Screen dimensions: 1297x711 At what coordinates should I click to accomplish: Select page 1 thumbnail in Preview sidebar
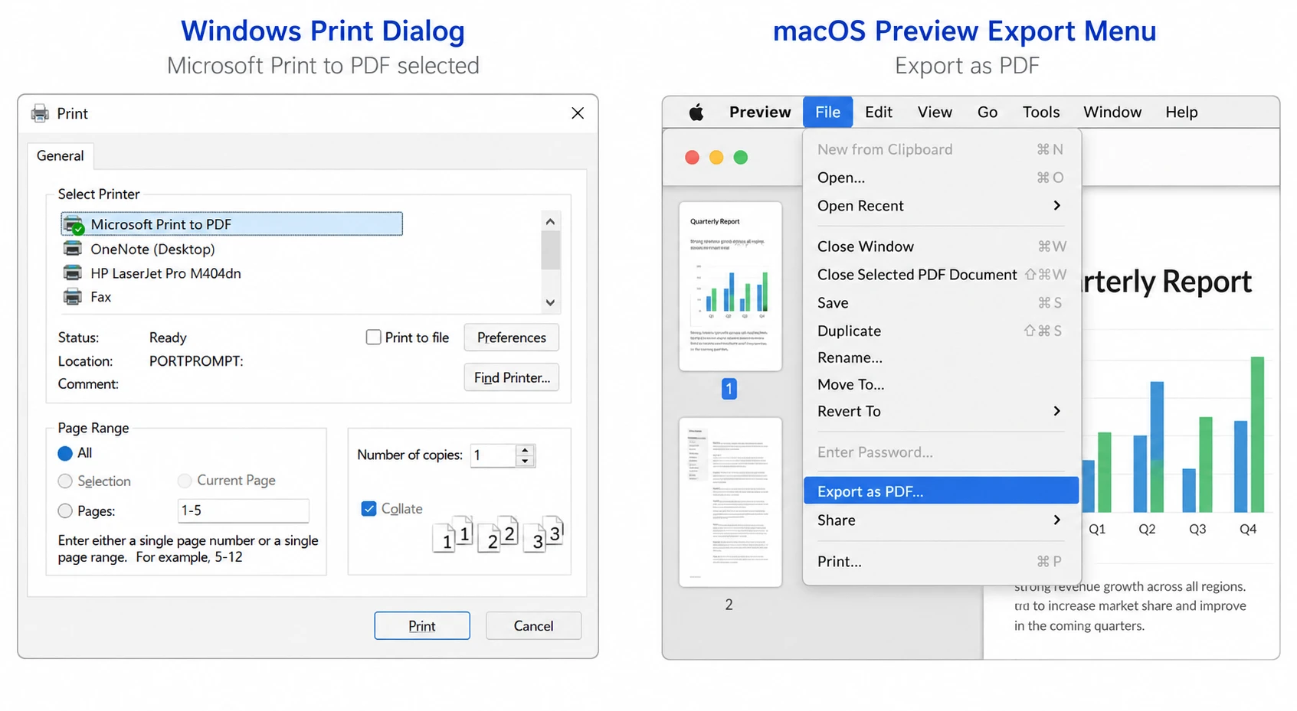730,286
